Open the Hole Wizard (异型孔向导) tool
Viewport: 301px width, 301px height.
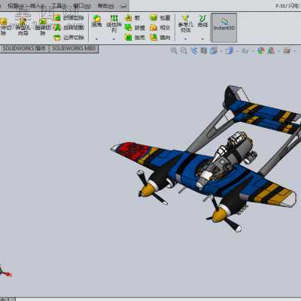tap(23, 26)
